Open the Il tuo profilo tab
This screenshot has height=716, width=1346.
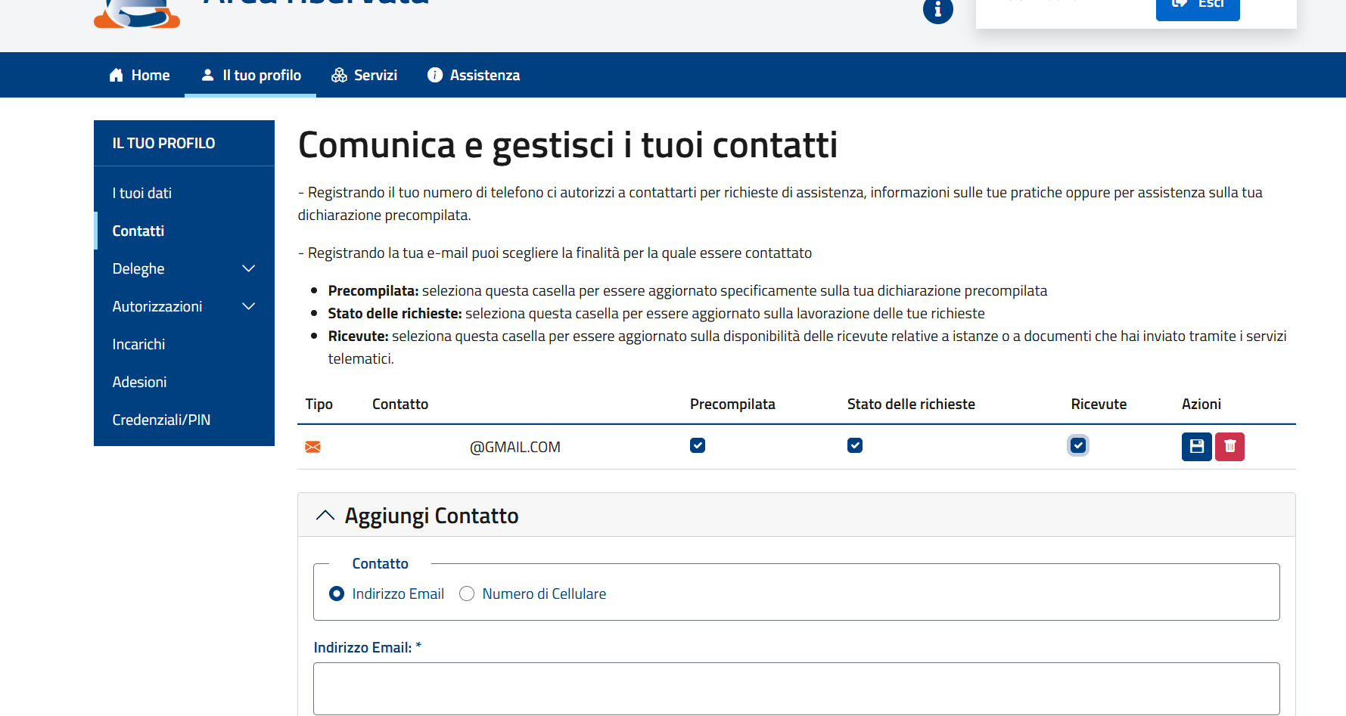click(250, 75)
